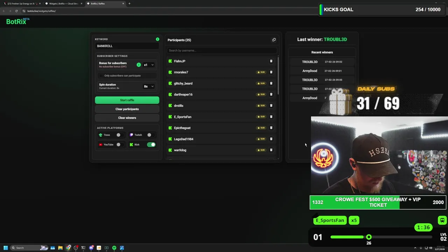Click participants list scrollbar
448x252 pixels.
click(278, 75)
